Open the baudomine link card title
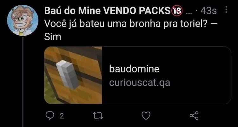238x127 pixels. [134, 69]
